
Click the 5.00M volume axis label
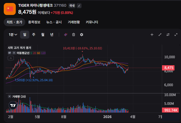(x=169, y=104)
